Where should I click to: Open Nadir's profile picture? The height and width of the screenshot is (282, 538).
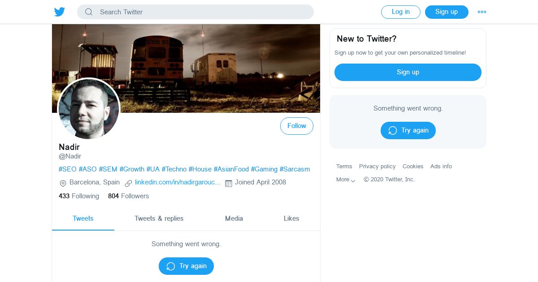(89, 109)
